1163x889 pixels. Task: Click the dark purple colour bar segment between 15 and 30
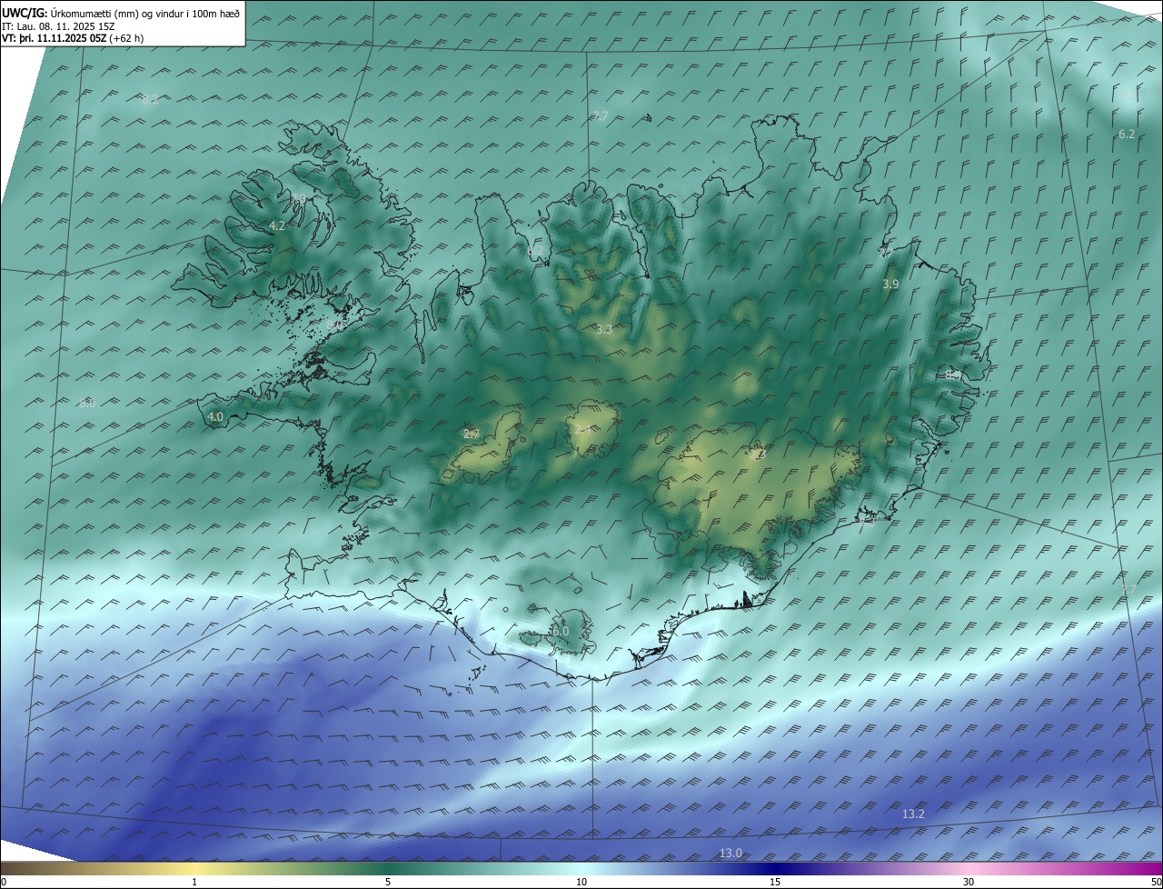(x=872, y=869)
